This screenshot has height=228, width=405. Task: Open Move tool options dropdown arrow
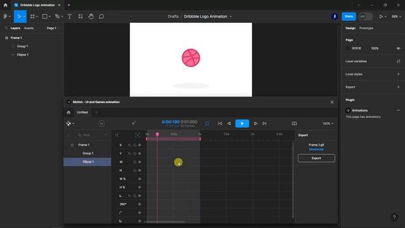[x=24, y=16]
